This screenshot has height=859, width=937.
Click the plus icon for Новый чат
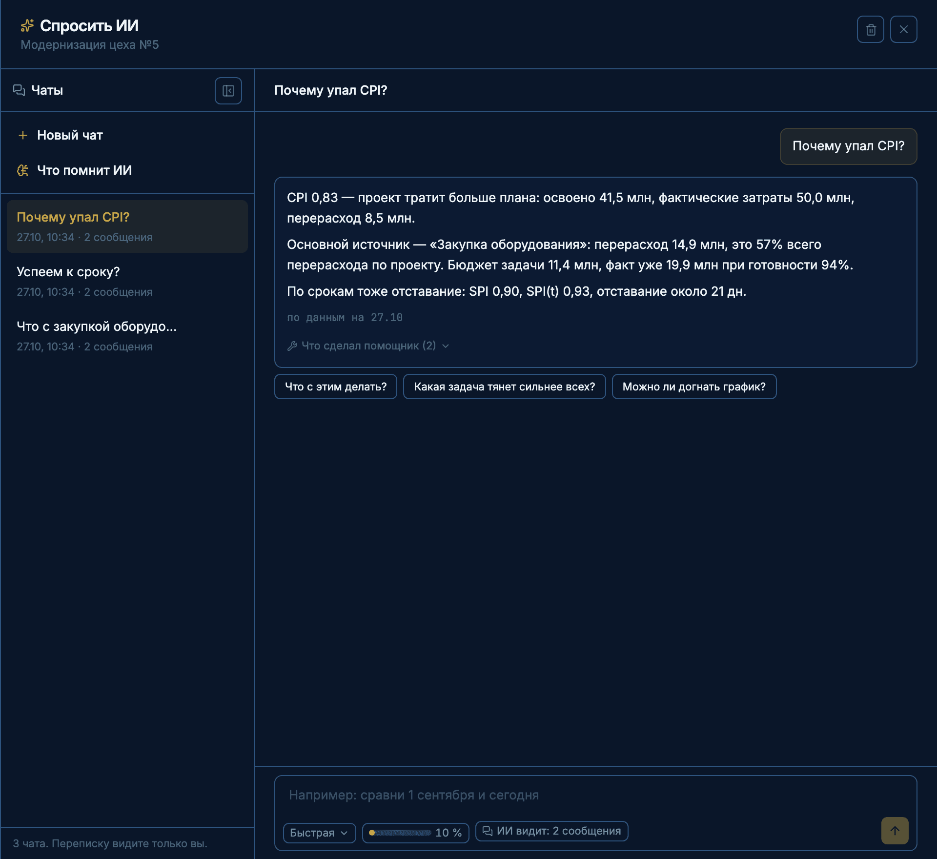coord(23,135)
